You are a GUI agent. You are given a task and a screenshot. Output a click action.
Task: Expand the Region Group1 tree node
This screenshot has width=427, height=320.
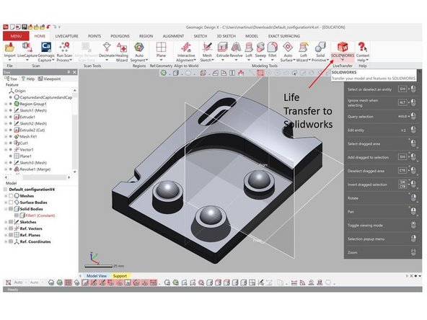pos(6,104)
